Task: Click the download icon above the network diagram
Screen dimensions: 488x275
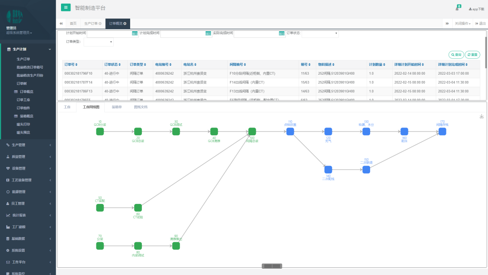Action: click(x=482, y=116)
